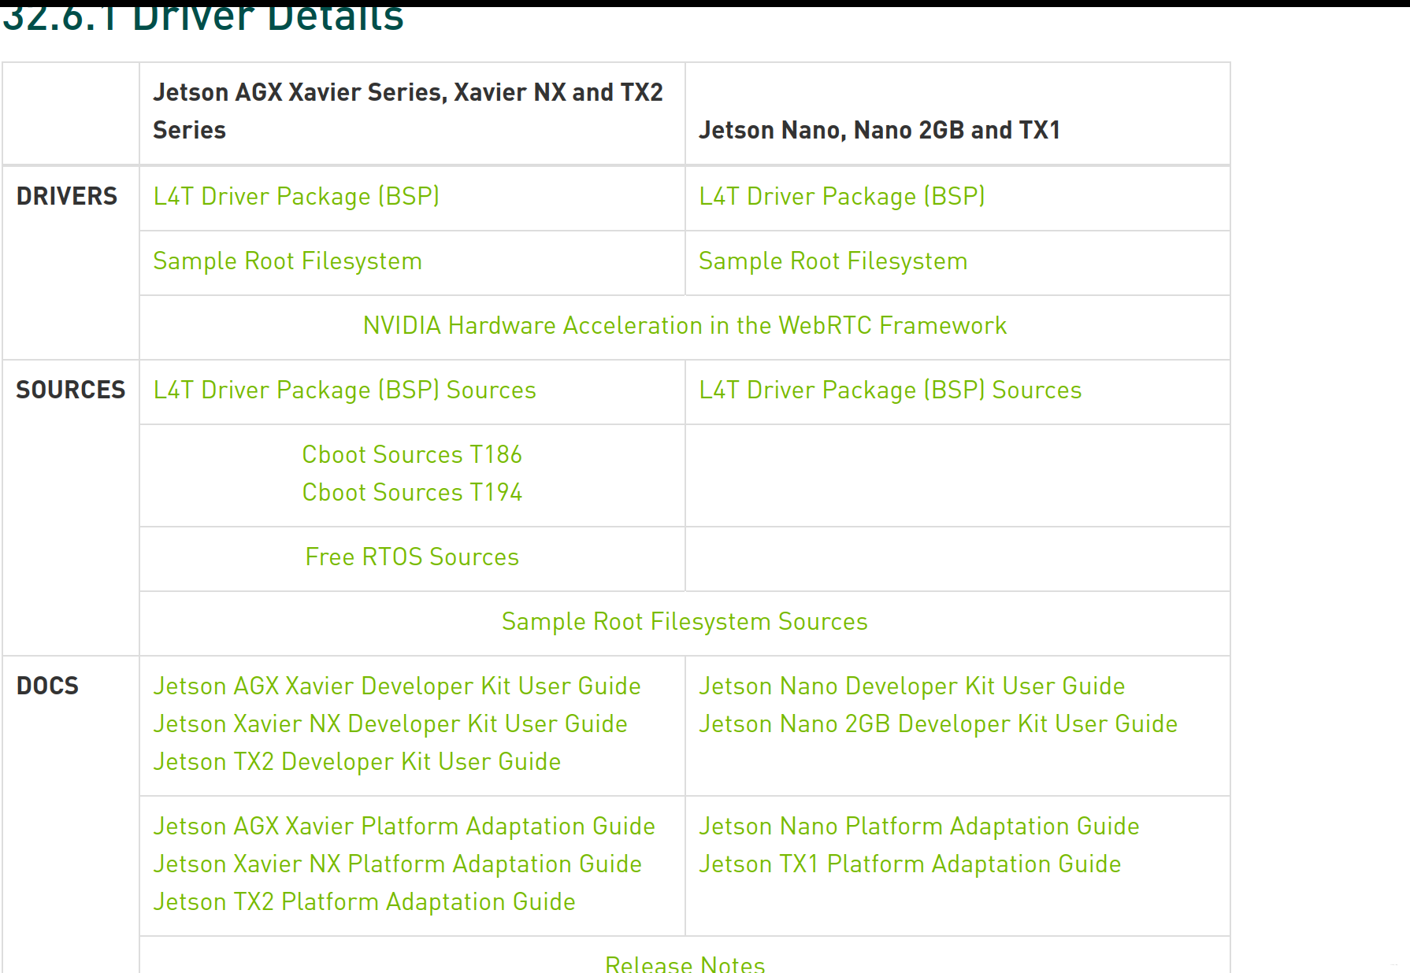Open Jetson TX2 Platform Adaptation Guide
Image resolution: width=1410 pixels, height=973 pixels.
[x=364, y=901]
